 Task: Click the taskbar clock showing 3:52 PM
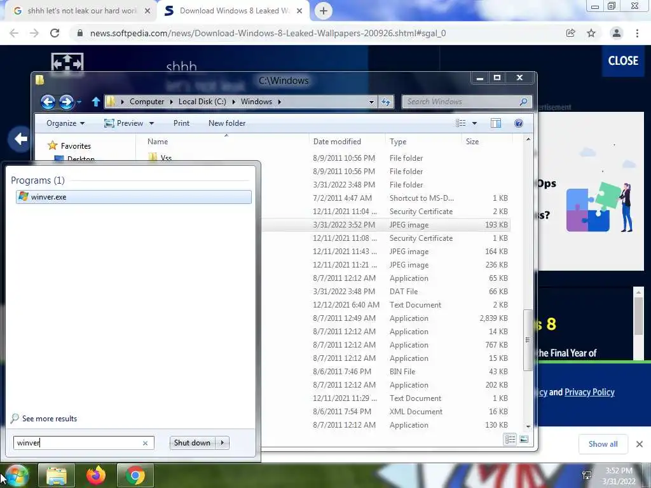pyautogui.click(x=619, y=476)
